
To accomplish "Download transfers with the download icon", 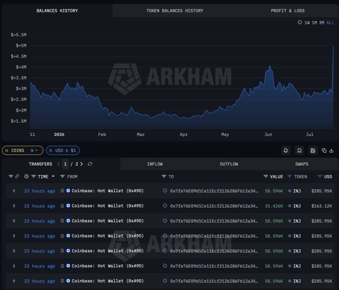I will tap(331, 150).
